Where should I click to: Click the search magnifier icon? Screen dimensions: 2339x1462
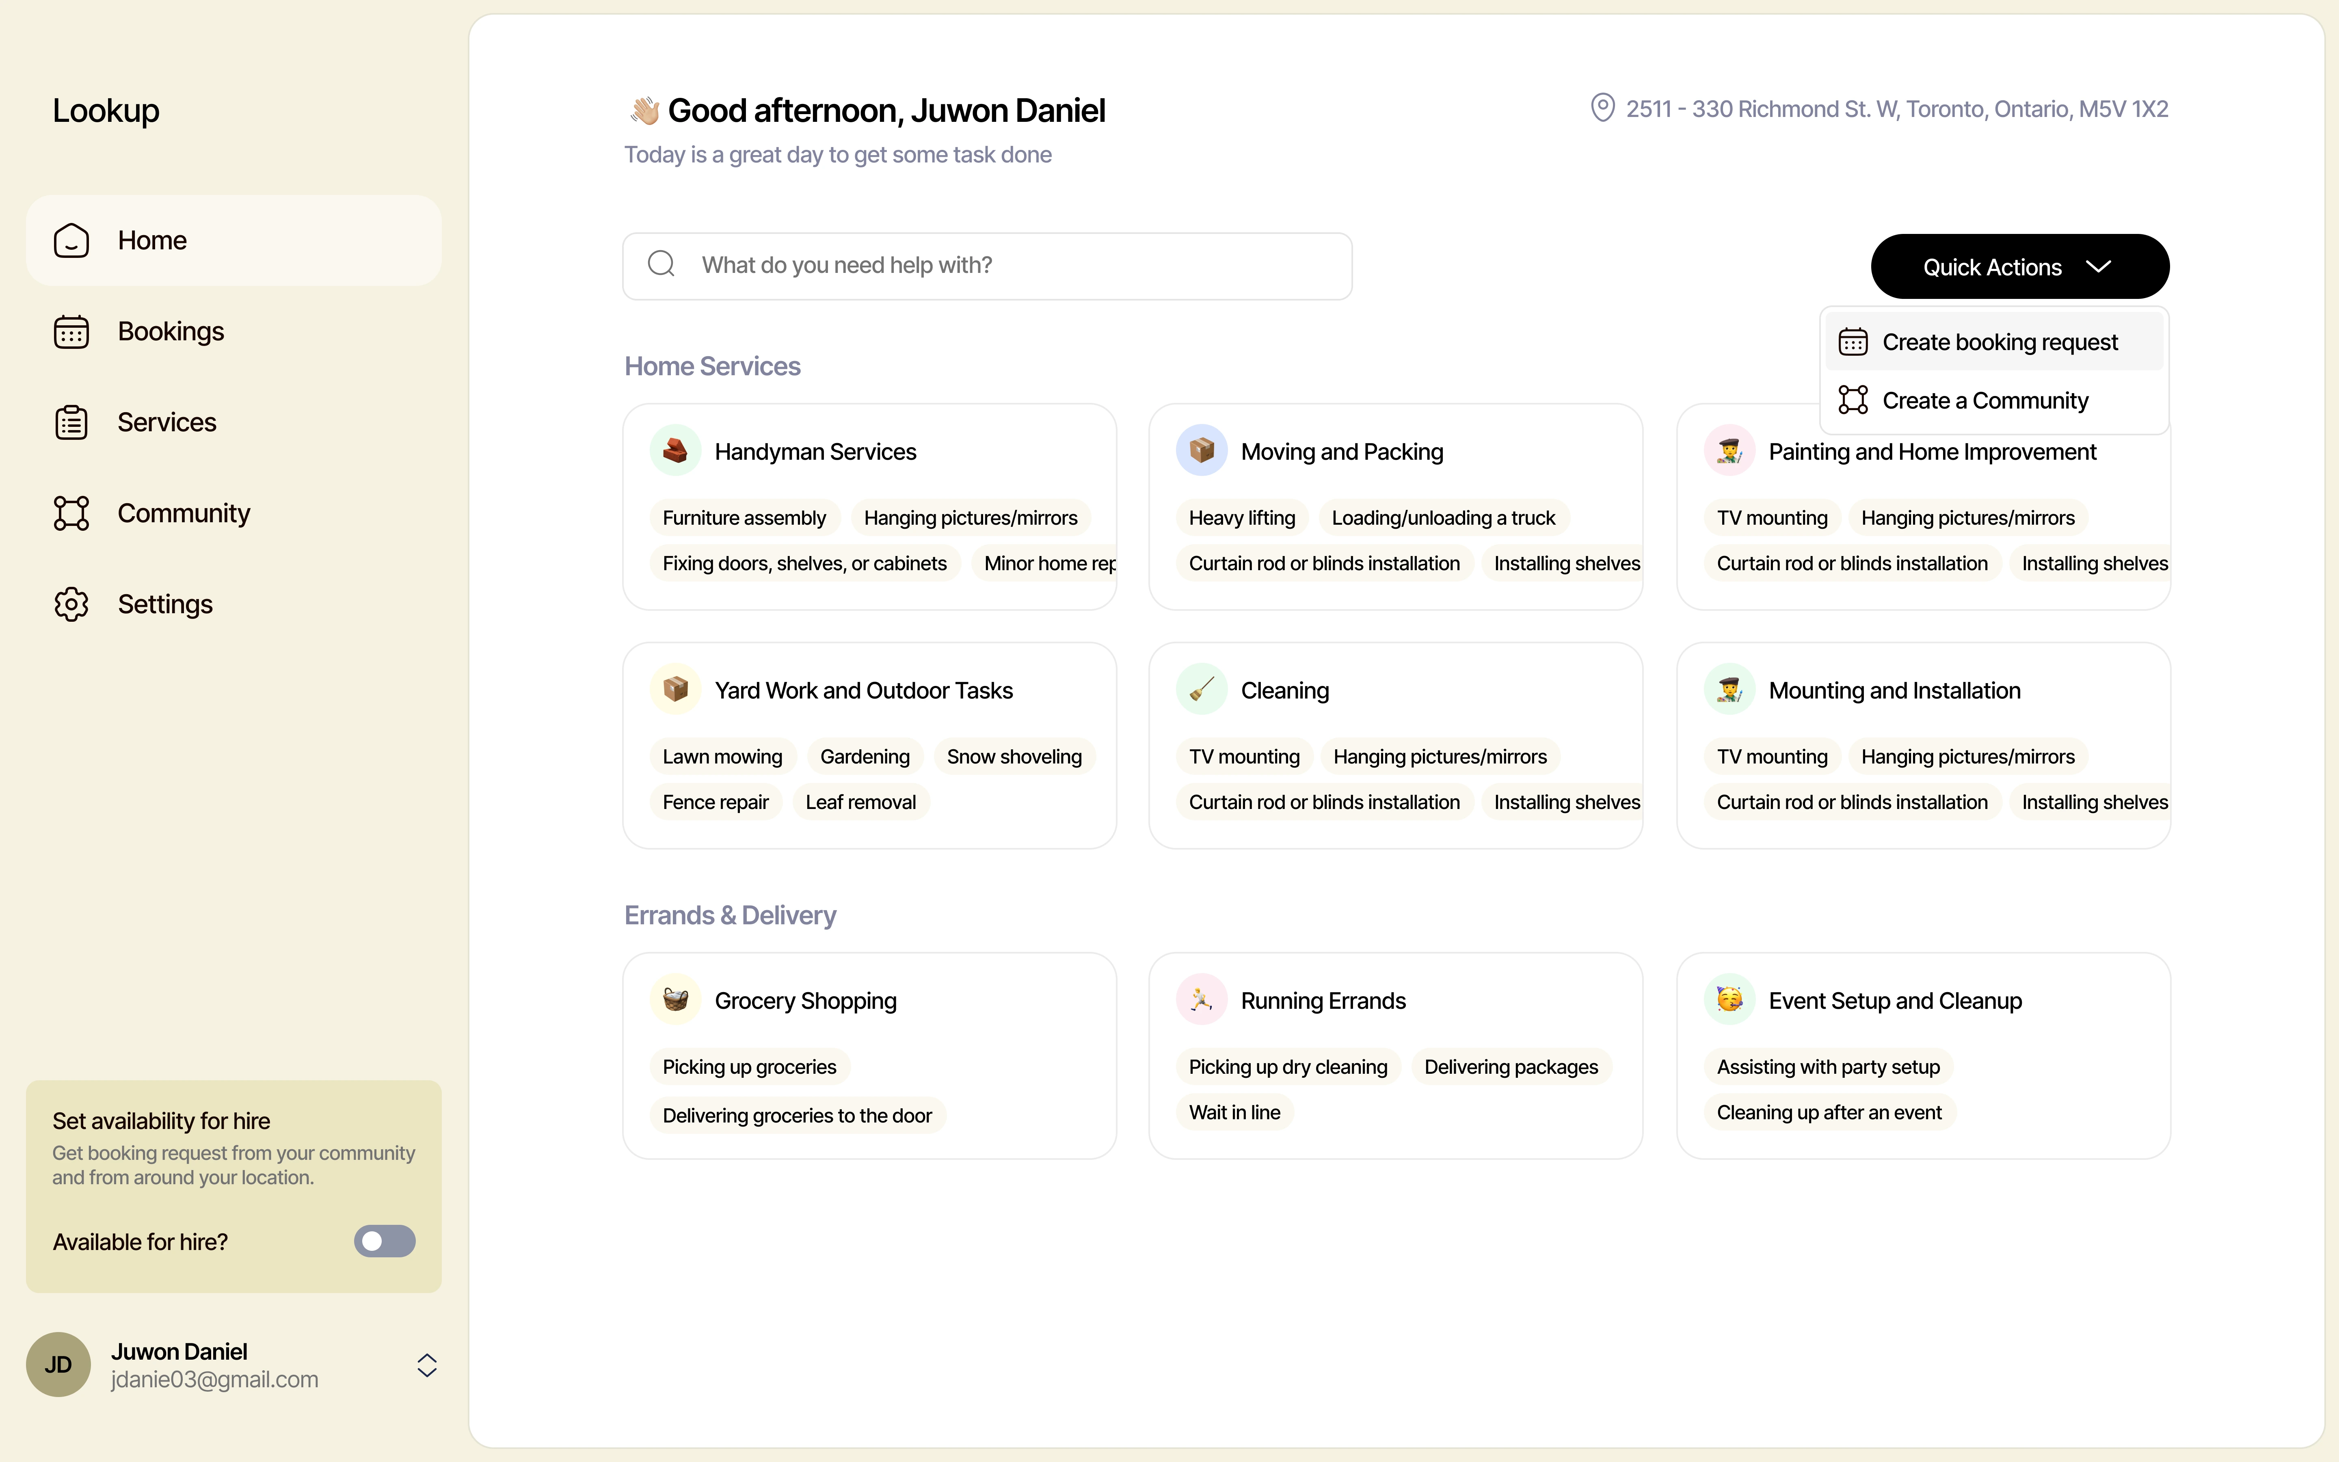[661, 264]
